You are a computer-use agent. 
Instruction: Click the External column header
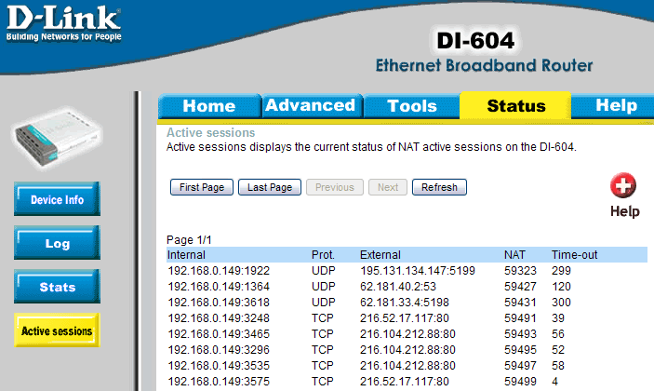point(380,255)
